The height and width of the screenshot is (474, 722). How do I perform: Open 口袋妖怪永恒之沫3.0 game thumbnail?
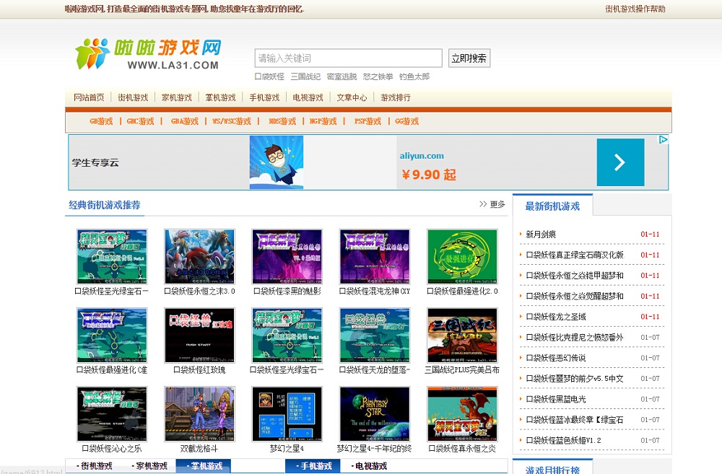199,256
